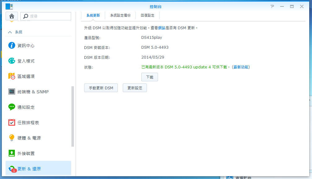Switch to the 回復設定 tab
Image resolution: width=312 pixels, height=179 pixels.
(x=147, y=15)
